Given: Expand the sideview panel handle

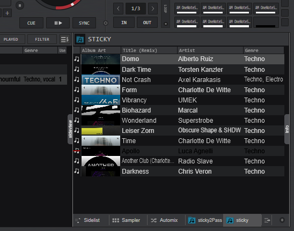Looking at the screenshot, I should (x=70, y=129).
